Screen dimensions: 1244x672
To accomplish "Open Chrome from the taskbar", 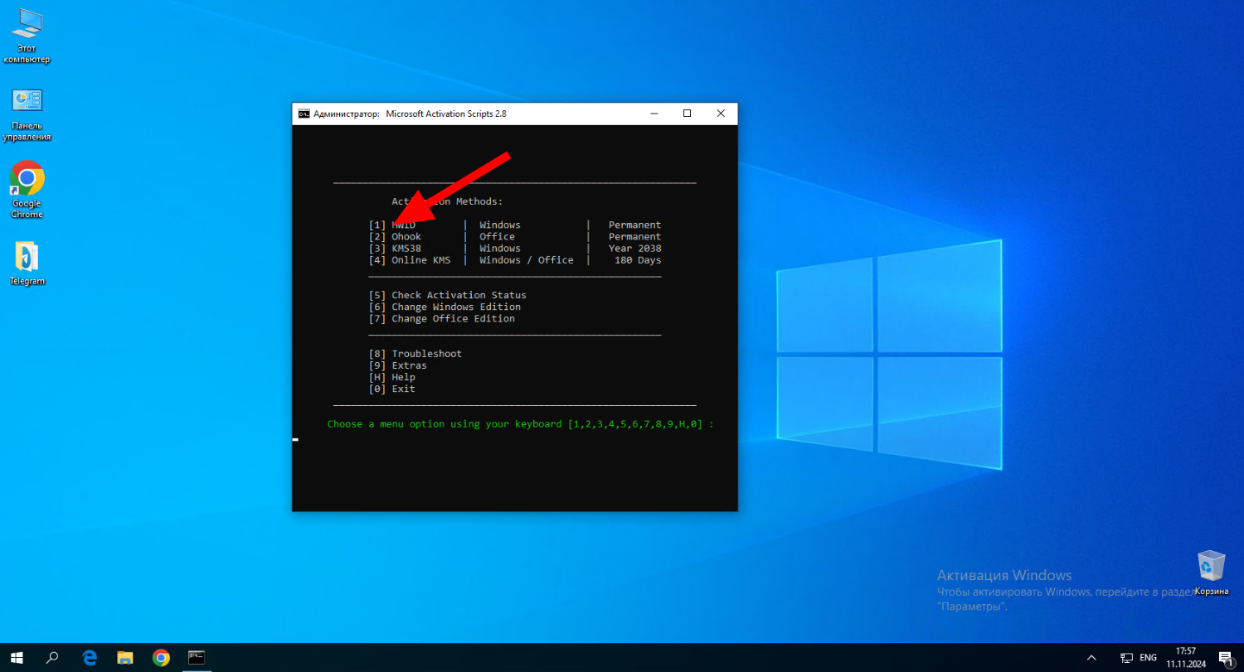I will 161,658.
